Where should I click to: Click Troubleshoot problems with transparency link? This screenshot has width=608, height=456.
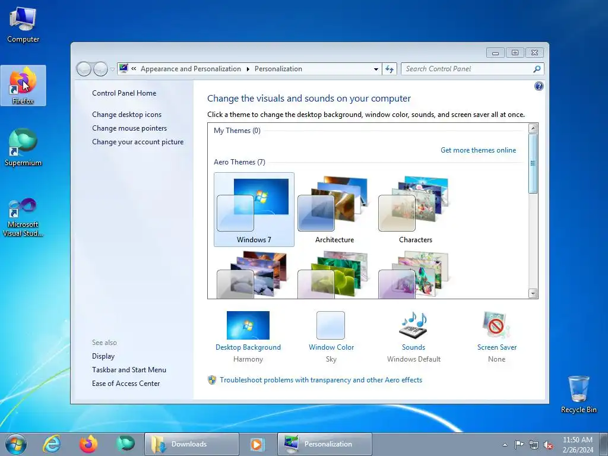click(321, 380)
